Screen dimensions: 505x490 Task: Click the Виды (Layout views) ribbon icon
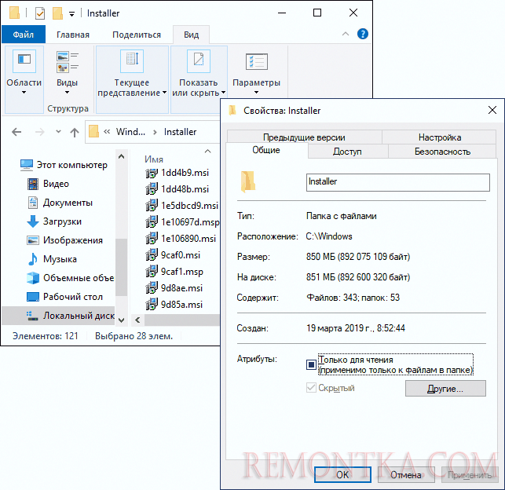(68, 61)
